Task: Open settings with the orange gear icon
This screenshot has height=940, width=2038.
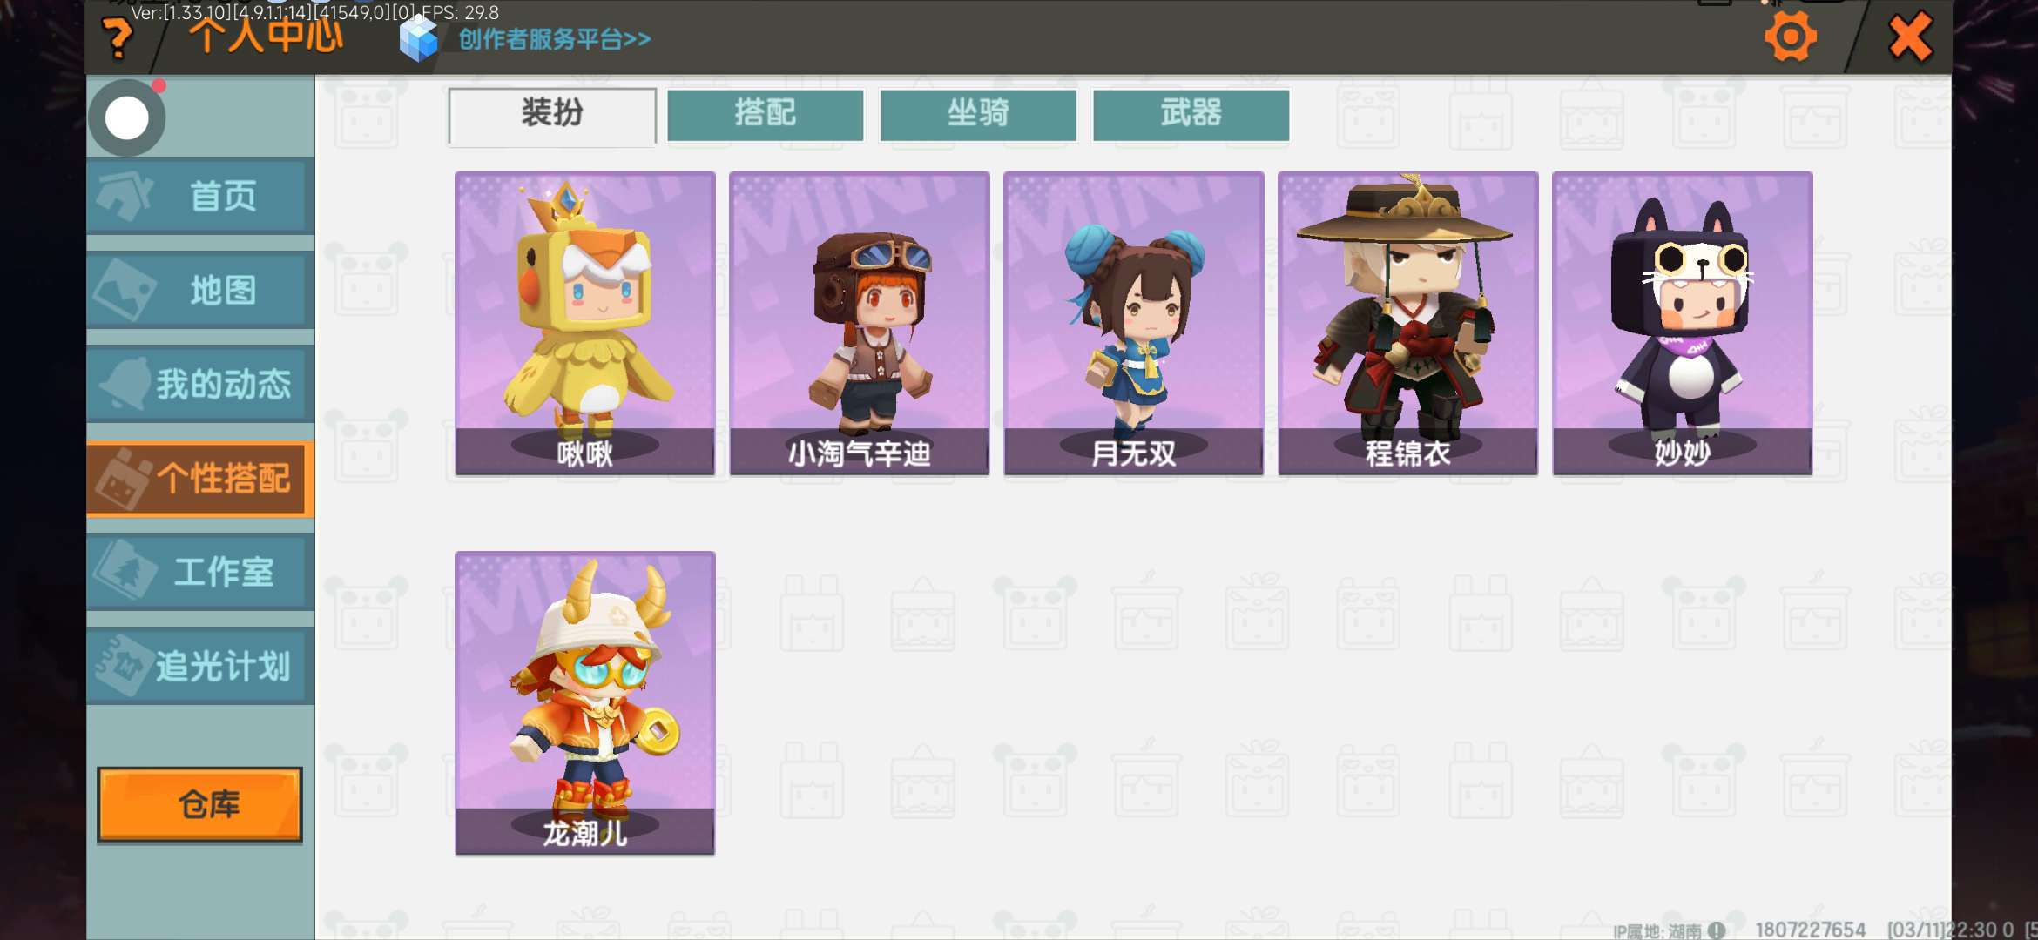Action: pyautogui.click(x=1791, y=37)
